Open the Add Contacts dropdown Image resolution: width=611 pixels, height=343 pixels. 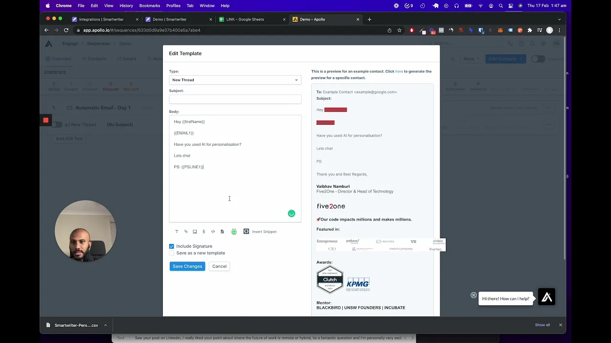tap(506, 59)
